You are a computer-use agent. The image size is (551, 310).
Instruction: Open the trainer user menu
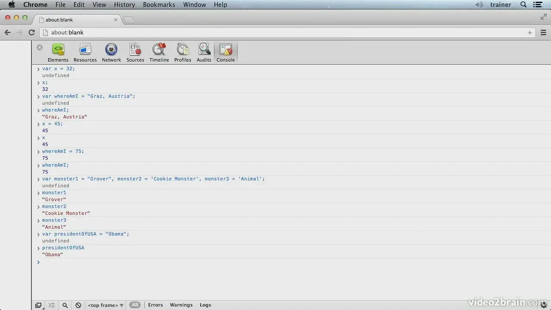tap(501, 5)
